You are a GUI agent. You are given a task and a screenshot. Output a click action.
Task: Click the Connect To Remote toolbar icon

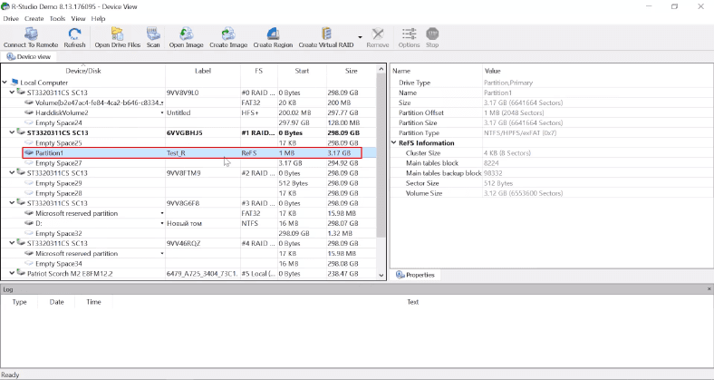[31, 34]
